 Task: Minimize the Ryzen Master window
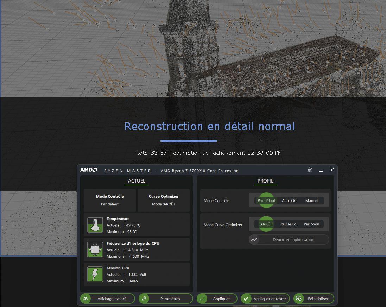[321, 170]
